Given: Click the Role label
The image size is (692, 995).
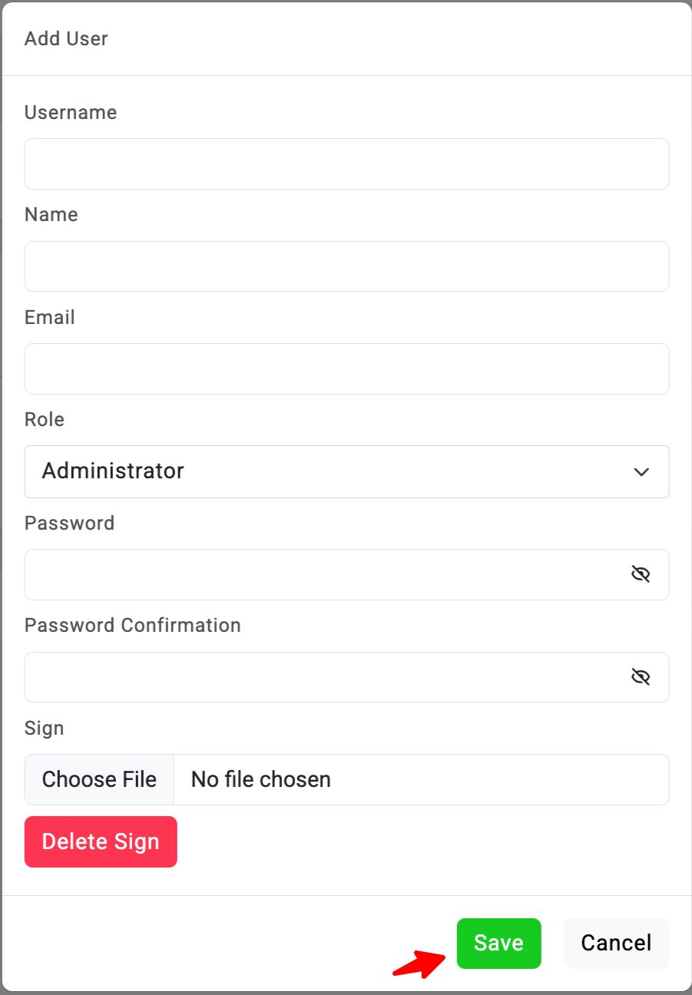Looking at the screenshot, I should coord(45,419).
